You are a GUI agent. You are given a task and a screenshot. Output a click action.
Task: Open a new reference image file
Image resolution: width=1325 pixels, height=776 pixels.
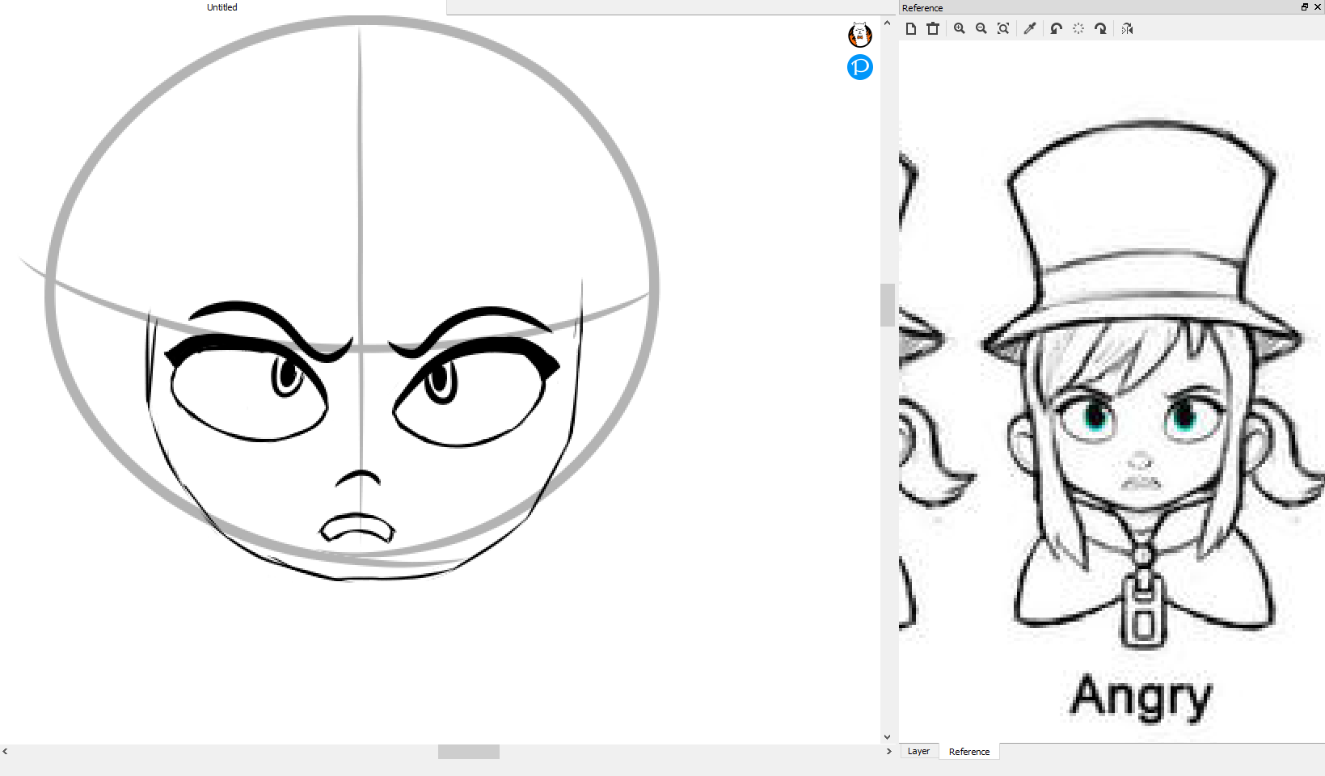coord(911,28)
